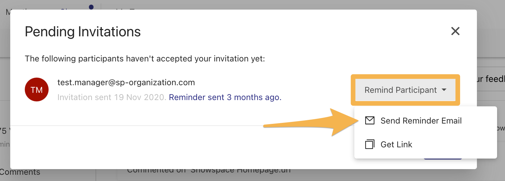
Task: Click the test.manager@sp-organization.com email address
Action: pos(126,82)
